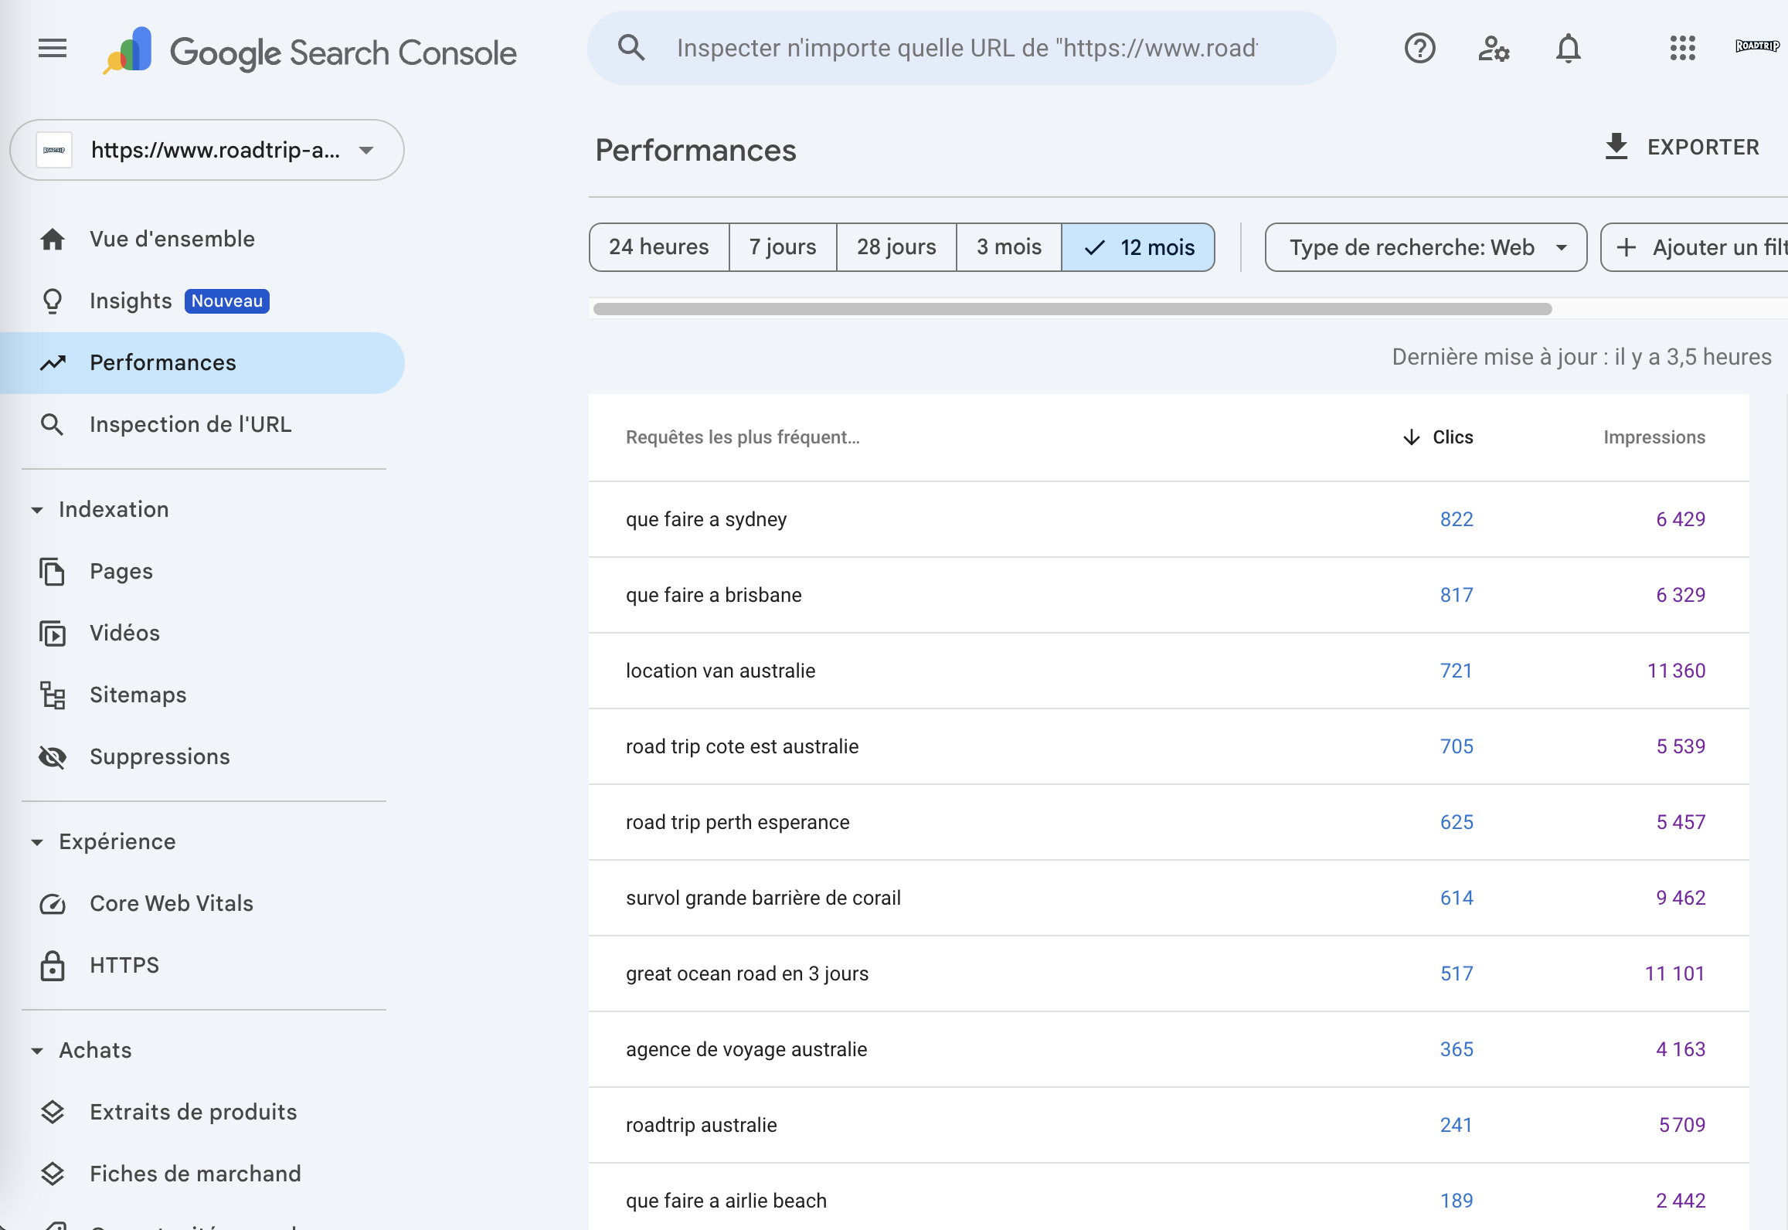Screen dimensions: 1788x1230
Task: Click the Inspection de l'URL magnifier icon
Action: point(53,424)
